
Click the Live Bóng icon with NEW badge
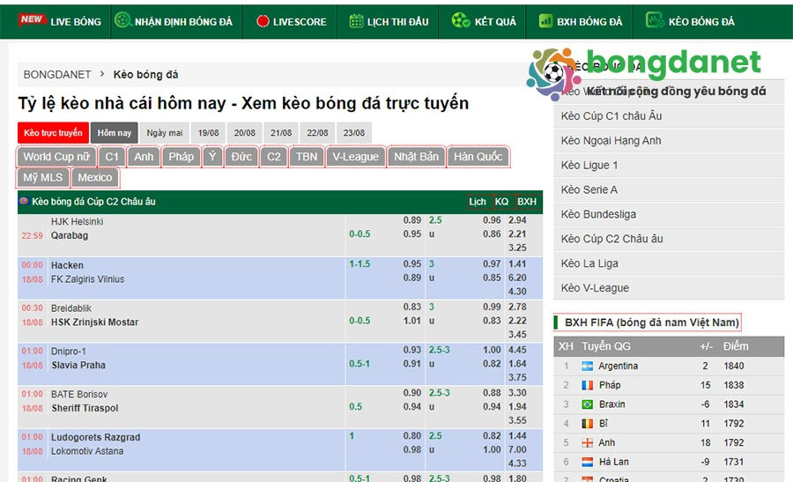tap(32, 19)
